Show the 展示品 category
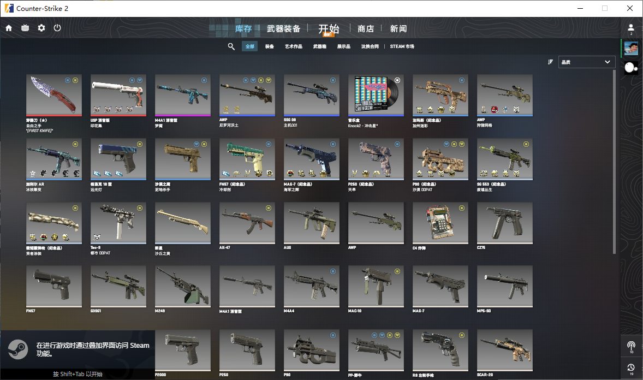643x380 pixels. (x=344, y=46)
